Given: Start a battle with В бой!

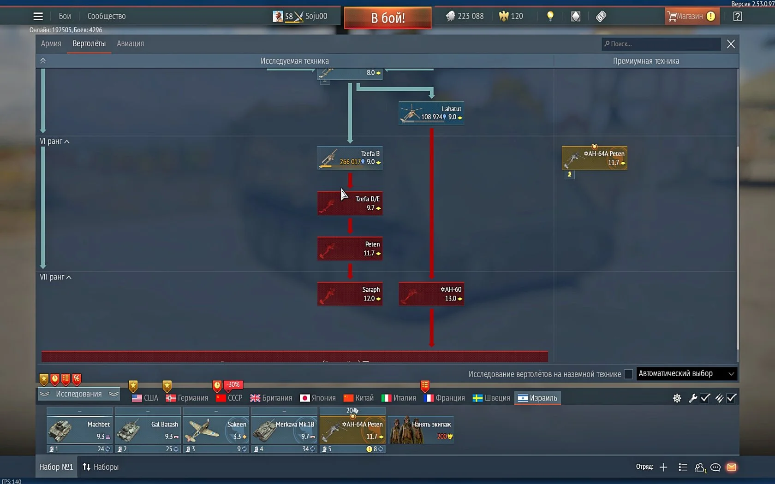Looking at the screenshot, I should pos(388,18).
